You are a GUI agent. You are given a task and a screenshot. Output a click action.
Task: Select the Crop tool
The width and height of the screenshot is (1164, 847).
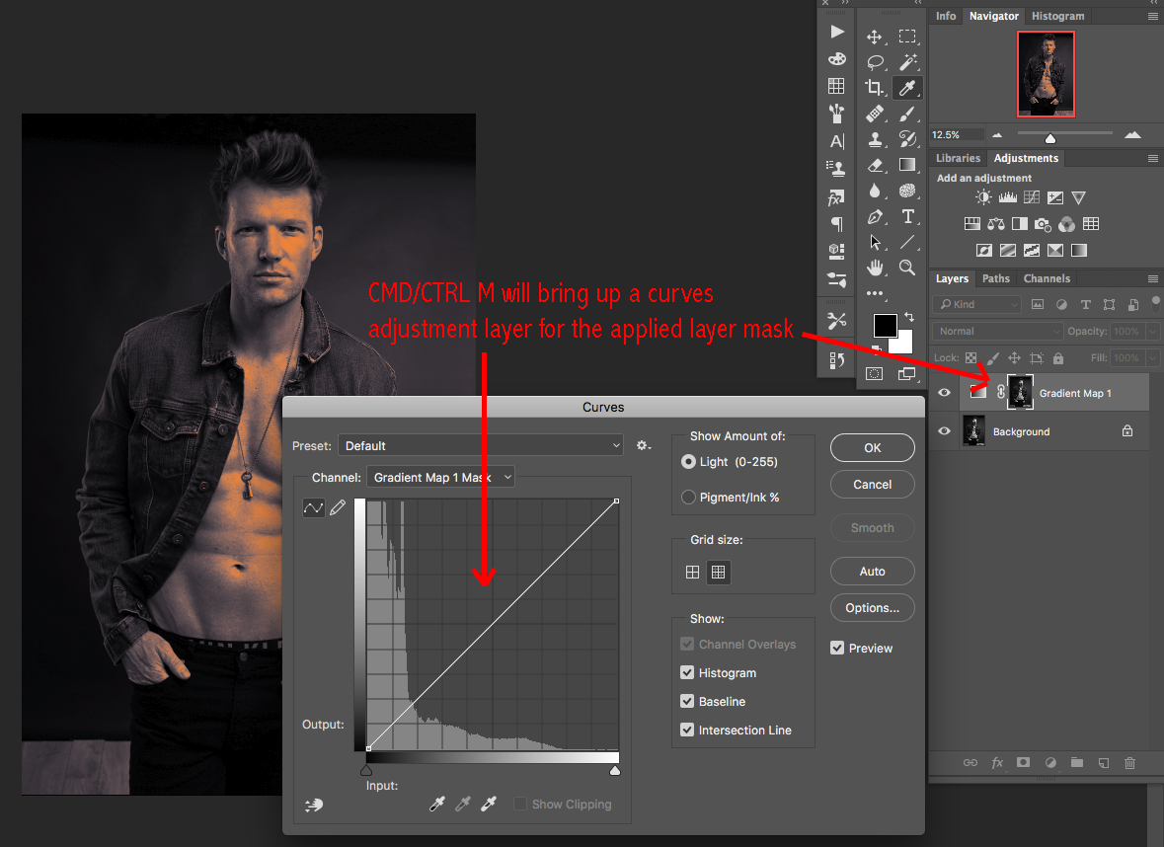click(x=874, y=88)
